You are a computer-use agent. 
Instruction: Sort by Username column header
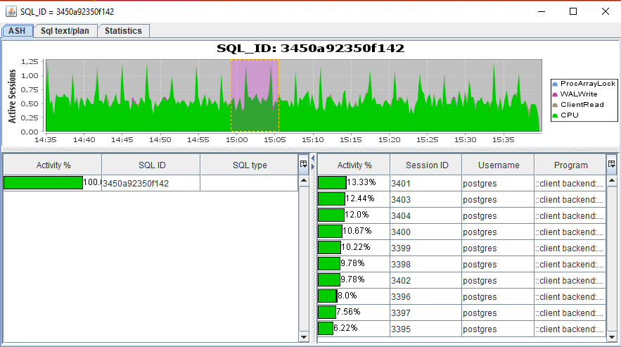[498, 165]
